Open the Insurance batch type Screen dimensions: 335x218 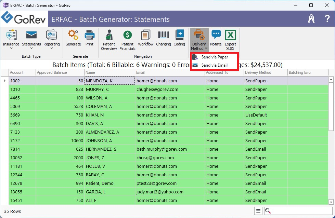(11, 39)
